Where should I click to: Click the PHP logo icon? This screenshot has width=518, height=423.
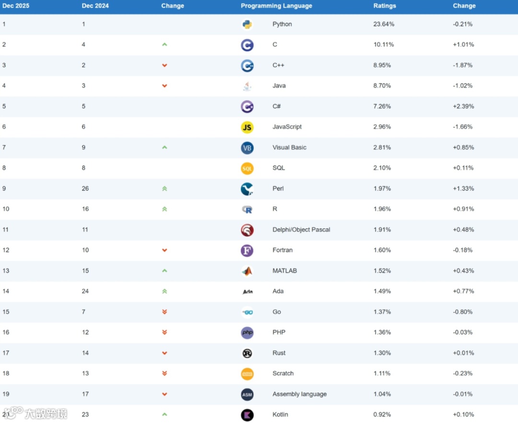click(x=247, y=332)
